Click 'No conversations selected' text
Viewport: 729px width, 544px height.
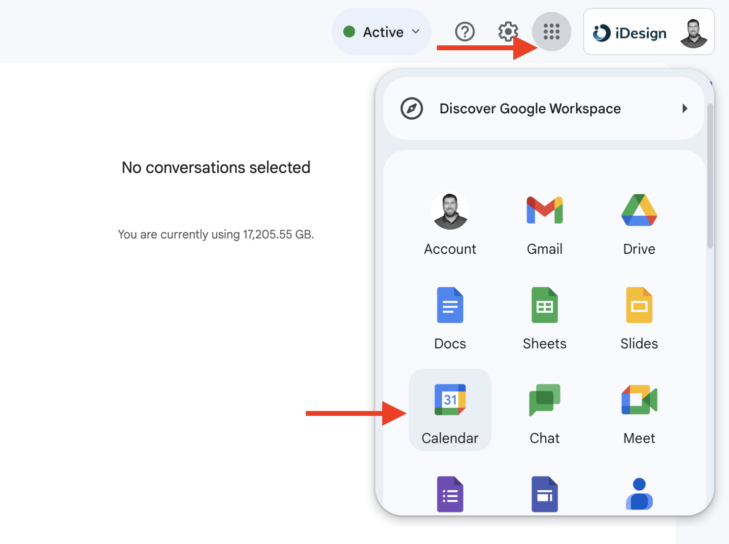[216, 168]
